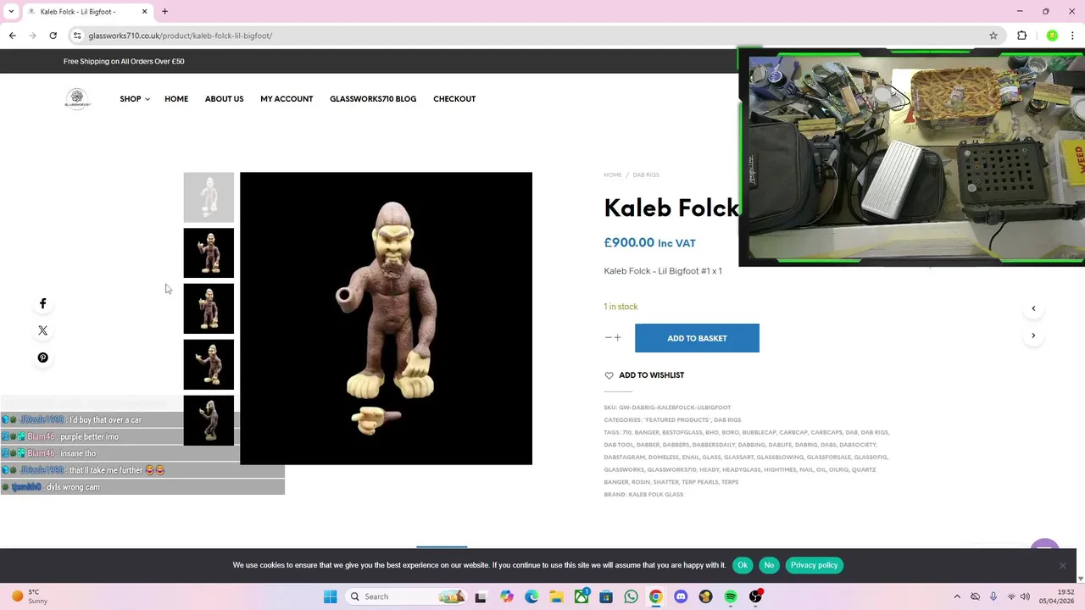Viewport: 1085px width, 610px height.
Task: Expand the SHOP dropdown menu
Action: click(135, 99)
